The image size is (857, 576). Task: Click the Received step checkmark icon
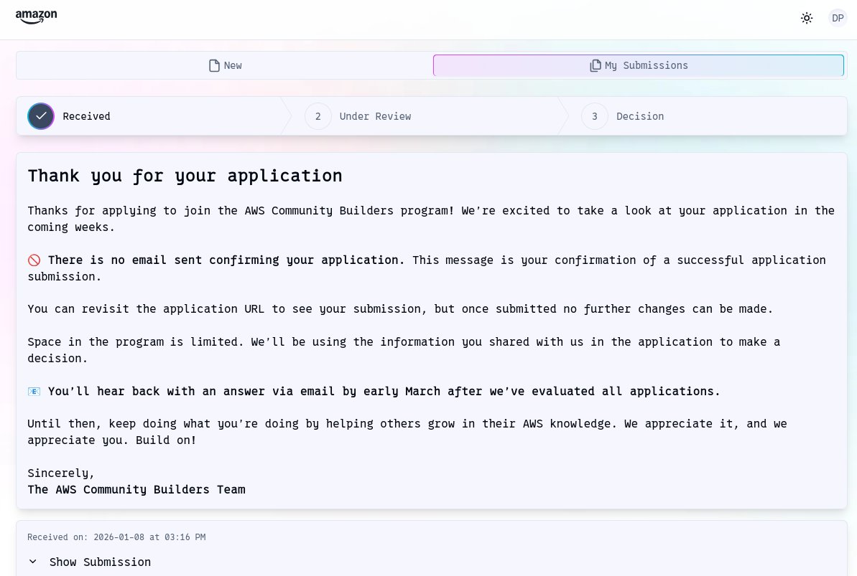click(41, 116)
